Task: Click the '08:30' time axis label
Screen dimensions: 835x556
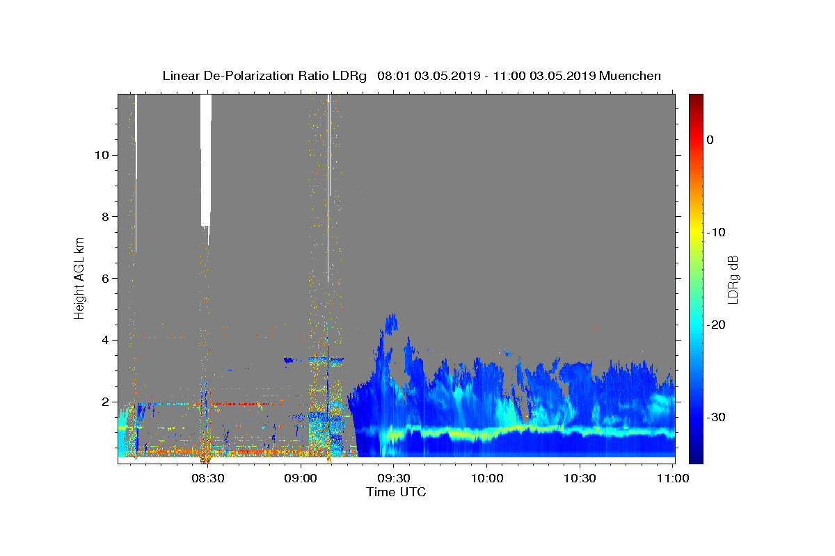Action: click(208, 478)
